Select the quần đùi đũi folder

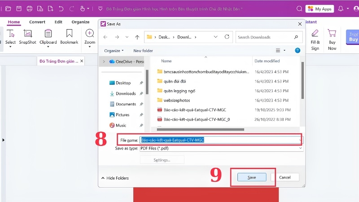click(172, 81)
